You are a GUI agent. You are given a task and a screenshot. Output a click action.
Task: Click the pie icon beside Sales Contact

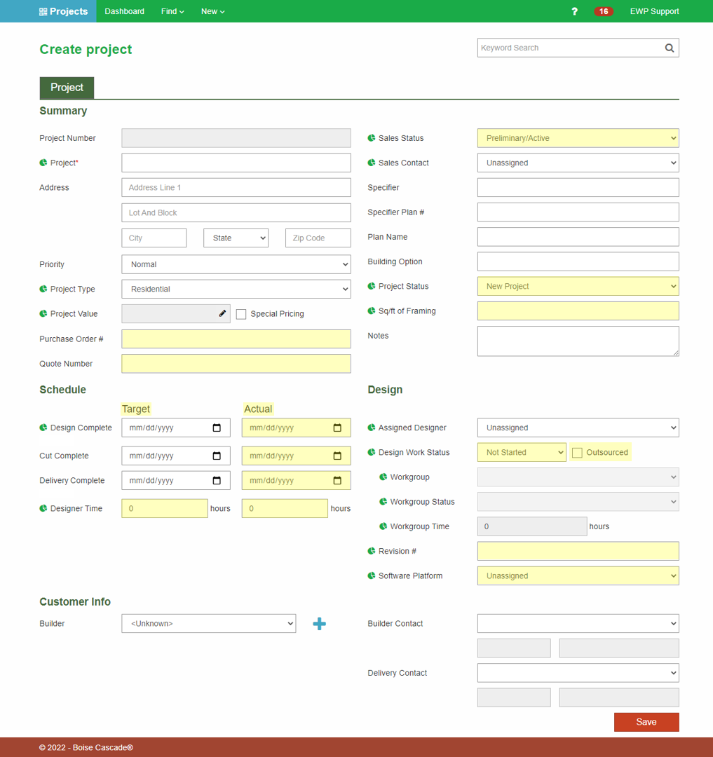click(372, 163)
